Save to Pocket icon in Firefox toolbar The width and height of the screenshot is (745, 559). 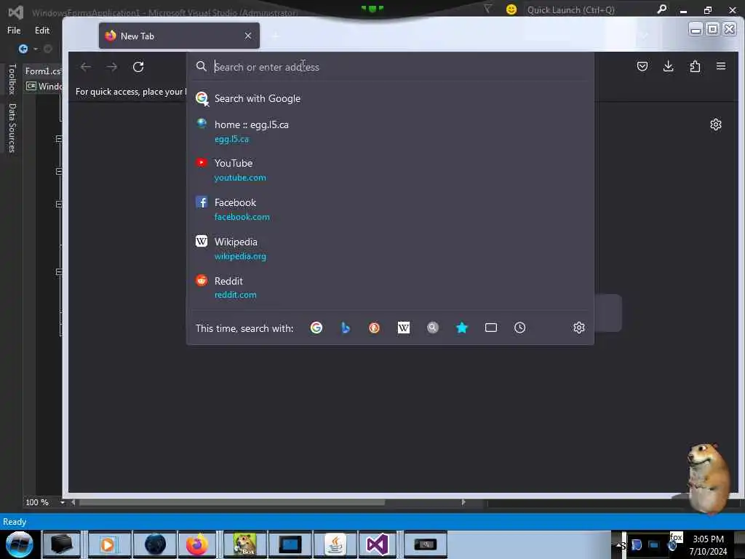642,66
